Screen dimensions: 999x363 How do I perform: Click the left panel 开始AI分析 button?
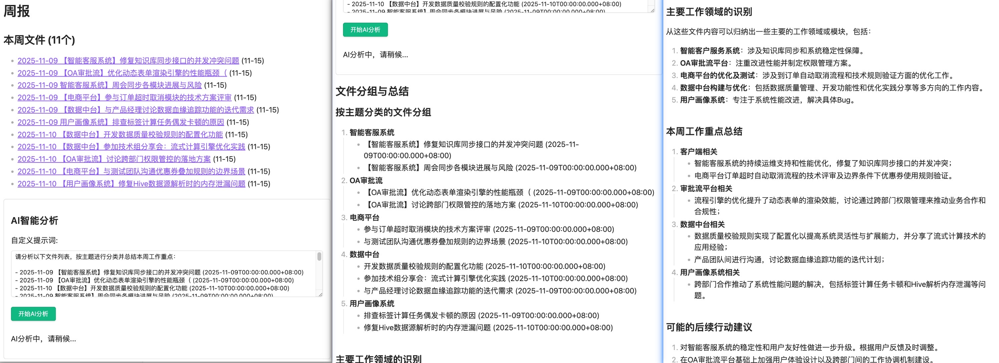tap(33, 314)
